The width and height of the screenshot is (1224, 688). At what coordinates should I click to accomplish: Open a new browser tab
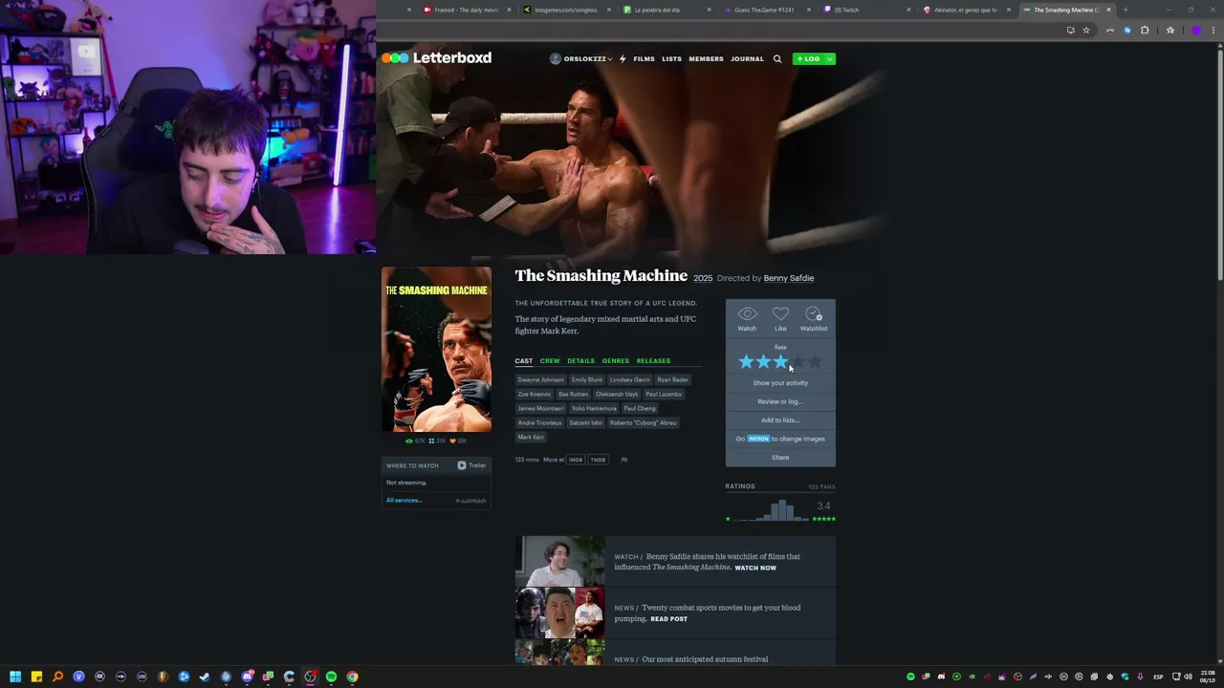1126,10
